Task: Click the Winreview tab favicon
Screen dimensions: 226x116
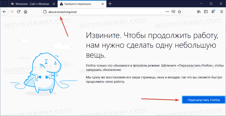Action: 13,4
